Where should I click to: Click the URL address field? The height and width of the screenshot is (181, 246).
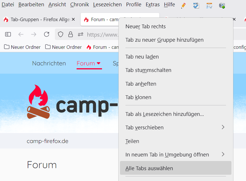[x=102, y=35]
